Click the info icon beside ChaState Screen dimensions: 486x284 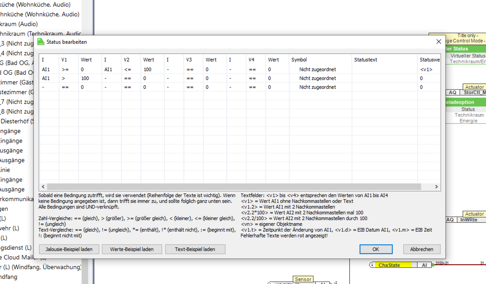pos(372,265)
